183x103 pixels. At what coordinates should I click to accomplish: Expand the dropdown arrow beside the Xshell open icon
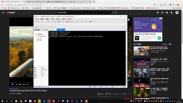pos(40,22)
